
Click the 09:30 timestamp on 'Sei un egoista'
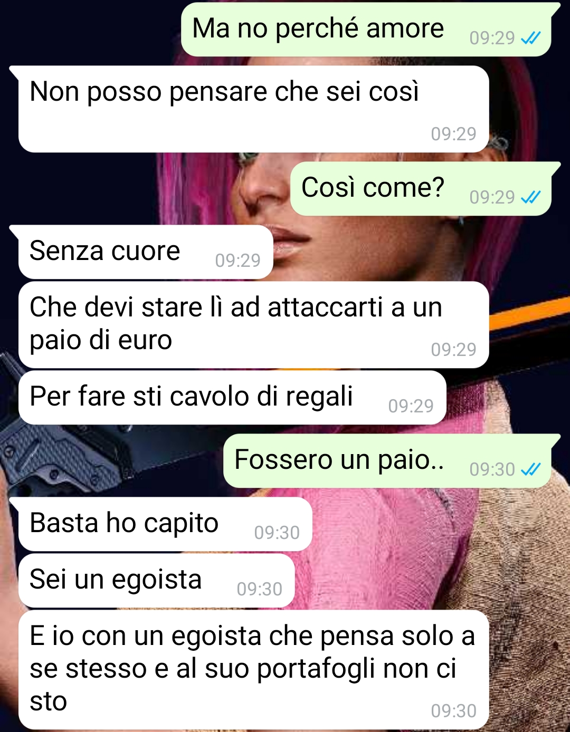(259, 589)
